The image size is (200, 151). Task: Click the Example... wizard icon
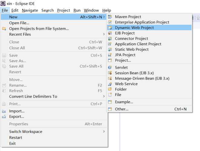[110, 102]
